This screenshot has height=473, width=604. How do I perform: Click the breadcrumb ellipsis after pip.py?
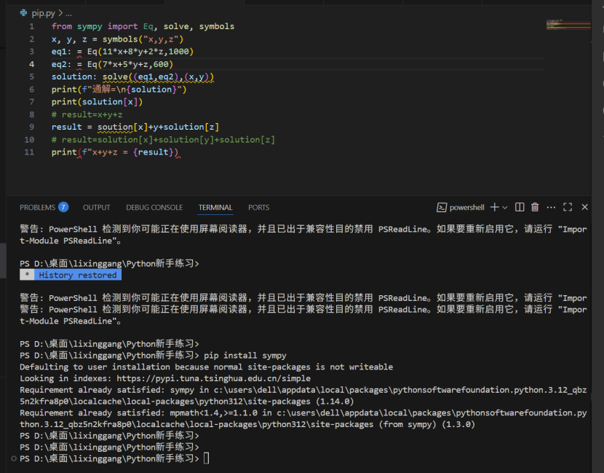[68, 14]
